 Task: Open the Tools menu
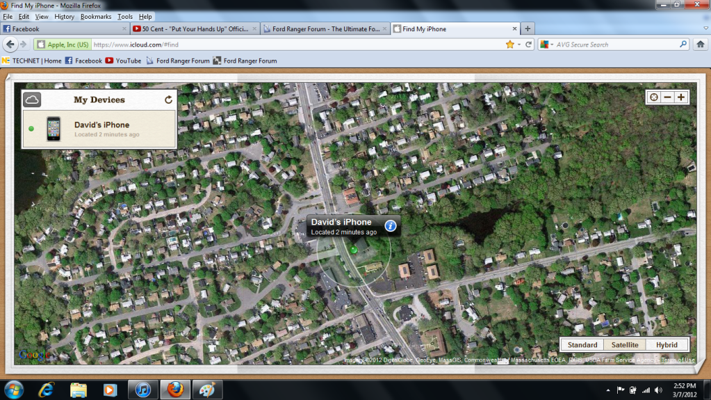pos(125,16)
